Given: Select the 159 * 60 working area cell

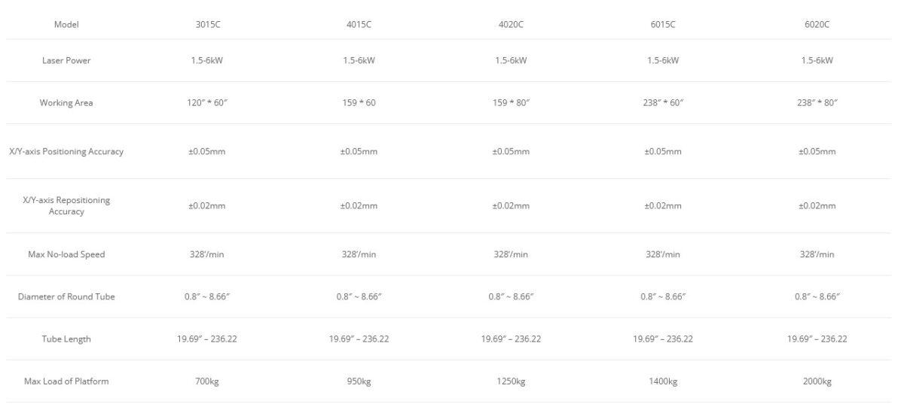Looking at the screenshot, I should pos(359,102).
